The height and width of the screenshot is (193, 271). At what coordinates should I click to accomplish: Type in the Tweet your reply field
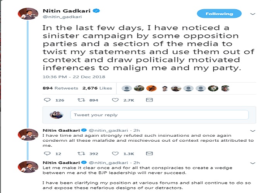[159, 115]
